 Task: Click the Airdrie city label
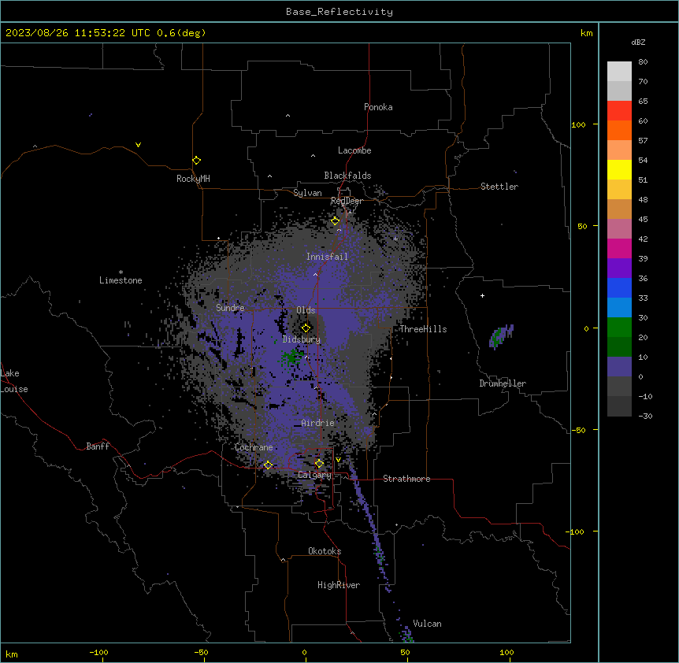(317, 423)
